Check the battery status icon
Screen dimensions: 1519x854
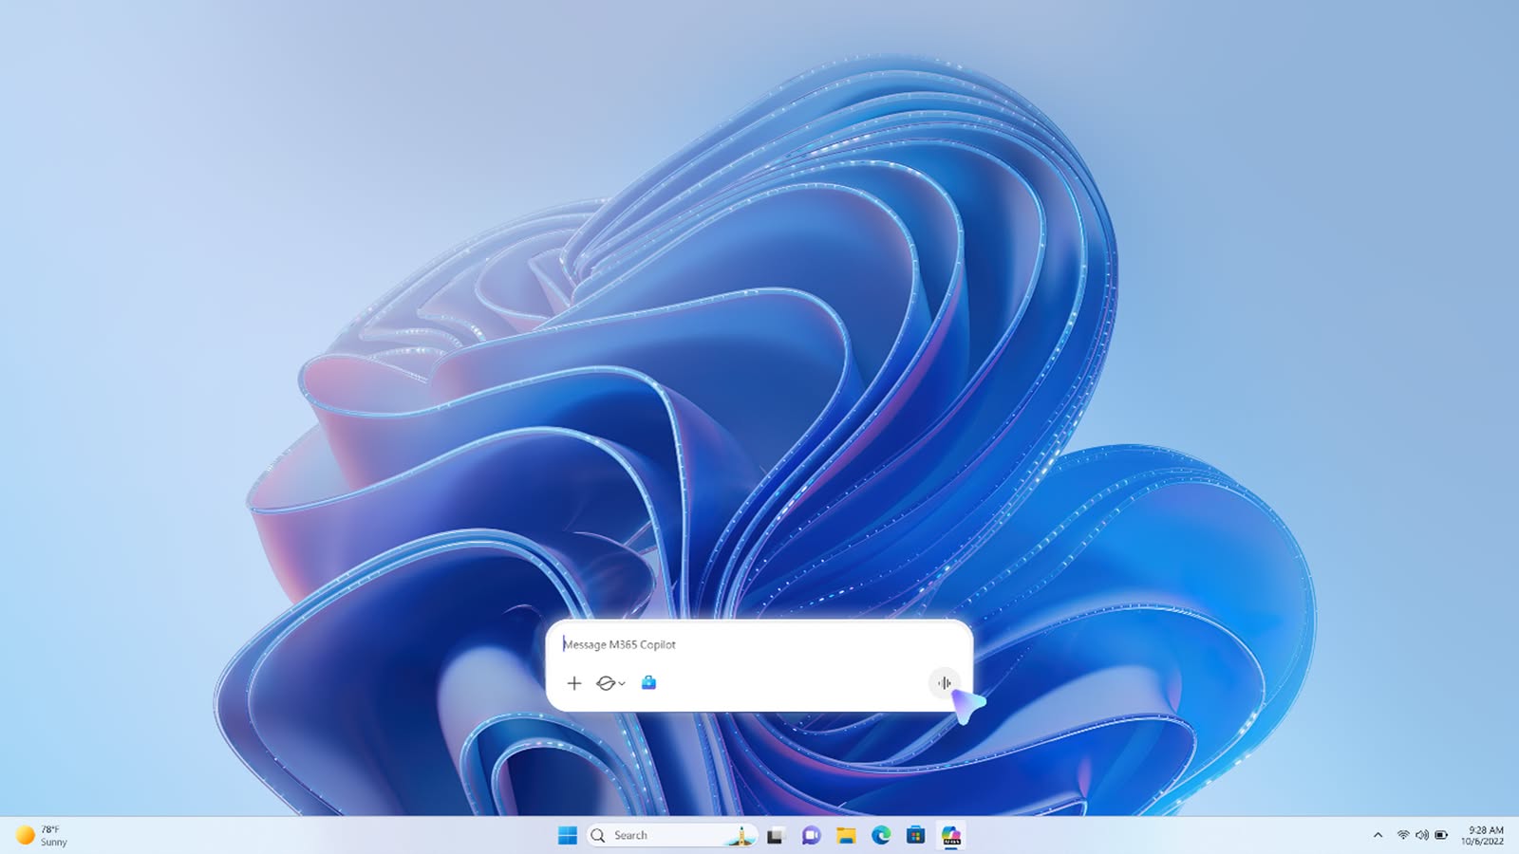[1439, 835]
